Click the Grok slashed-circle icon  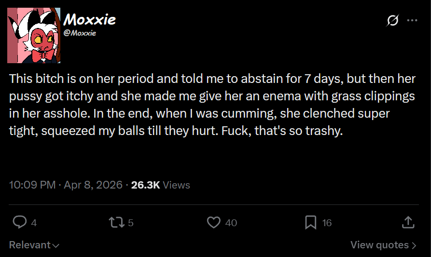tap(392, 20)
